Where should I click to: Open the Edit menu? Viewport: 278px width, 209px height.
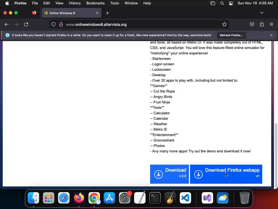[46, 3]
